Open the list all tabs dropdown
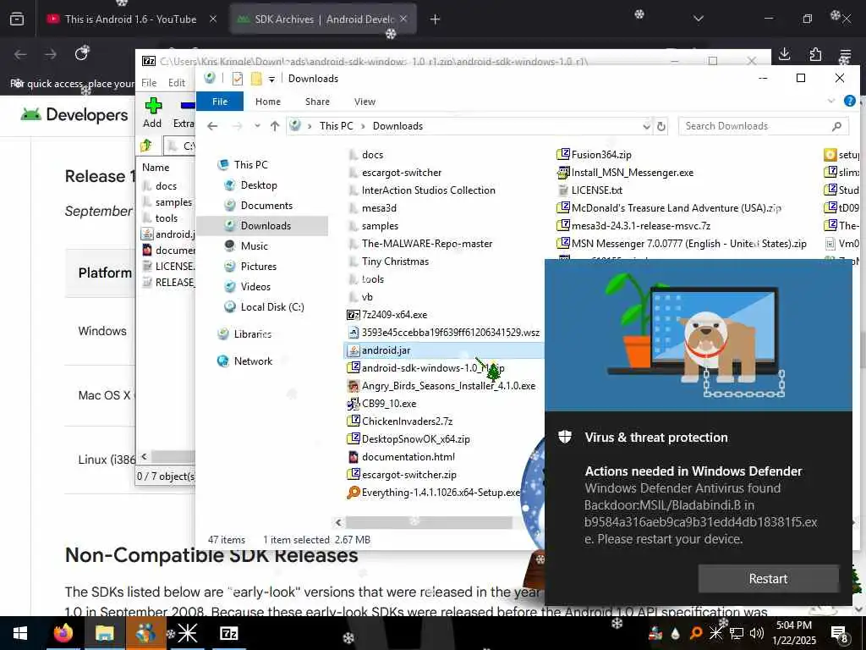The image size is (866, 650). (698, 19)
